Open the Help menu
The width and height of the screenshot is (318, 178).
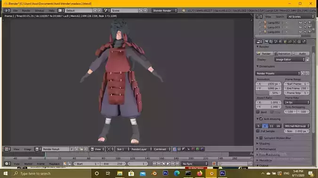(x=52, y=10)
